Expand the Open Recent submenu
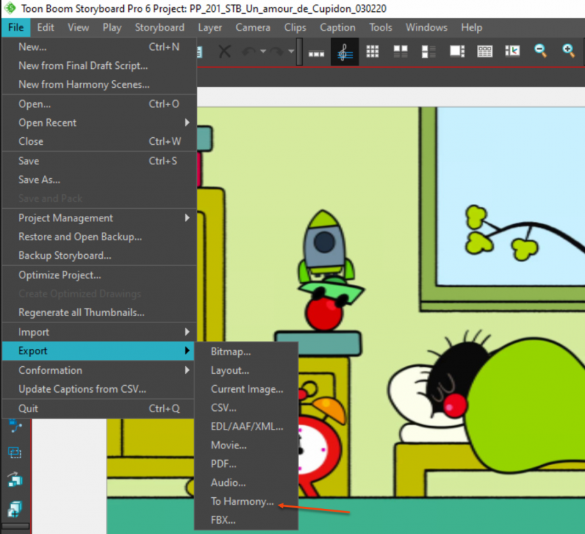The width and height of the screenshot is (585, 534). pos(99,123)
